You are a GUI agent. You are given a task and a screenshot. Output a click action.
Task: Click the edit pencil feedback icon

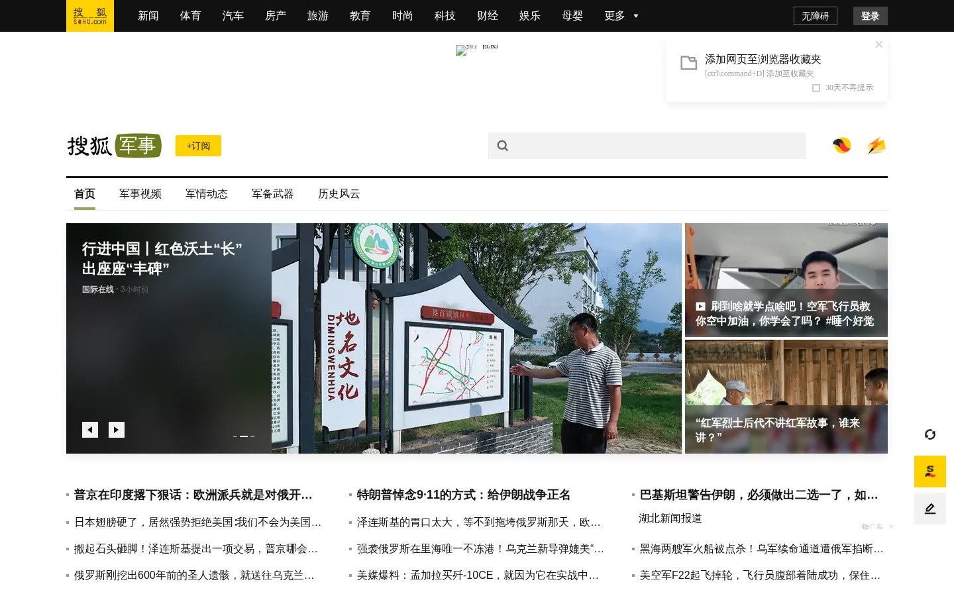point(930,509)
